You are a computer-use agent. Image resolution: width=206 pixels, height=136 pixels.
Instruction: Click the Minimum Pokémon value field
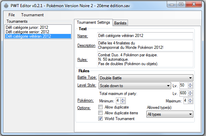[118, 101]
